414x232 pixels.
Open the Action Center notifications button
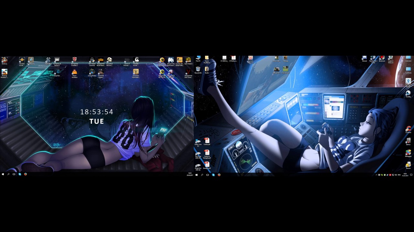411,175
